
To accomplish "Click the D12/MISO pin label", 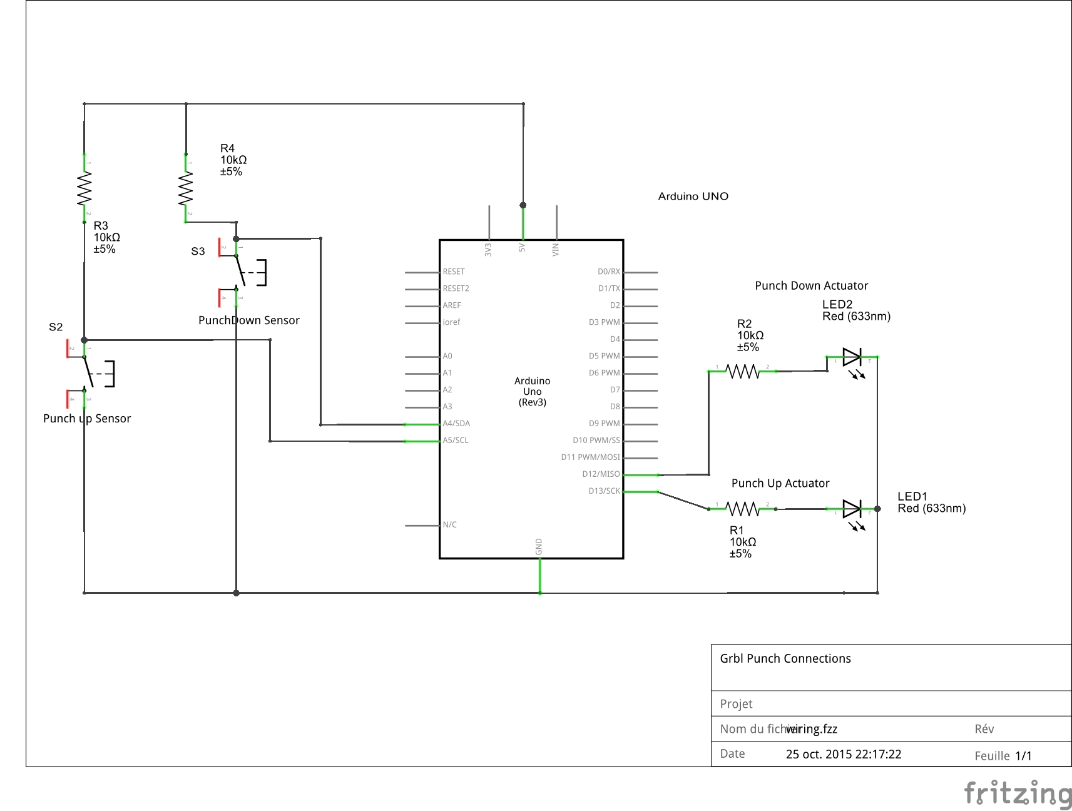I will 601,474.
